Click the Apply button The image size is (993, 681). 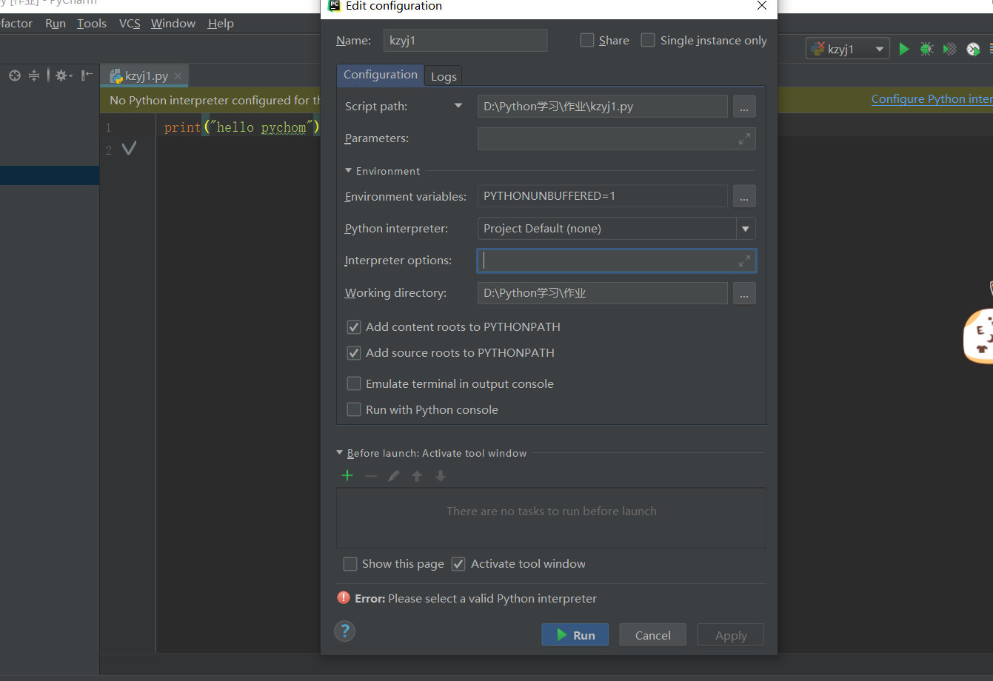731,635
